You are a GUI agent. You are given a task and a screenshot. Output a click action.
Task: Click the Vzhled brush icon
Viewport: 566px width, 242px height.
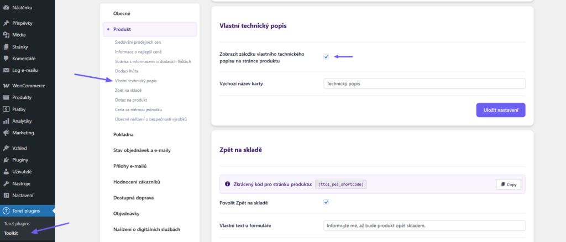pos(6,148)
